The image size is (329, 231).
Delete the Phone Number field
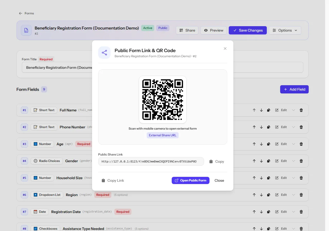(301, 127)
